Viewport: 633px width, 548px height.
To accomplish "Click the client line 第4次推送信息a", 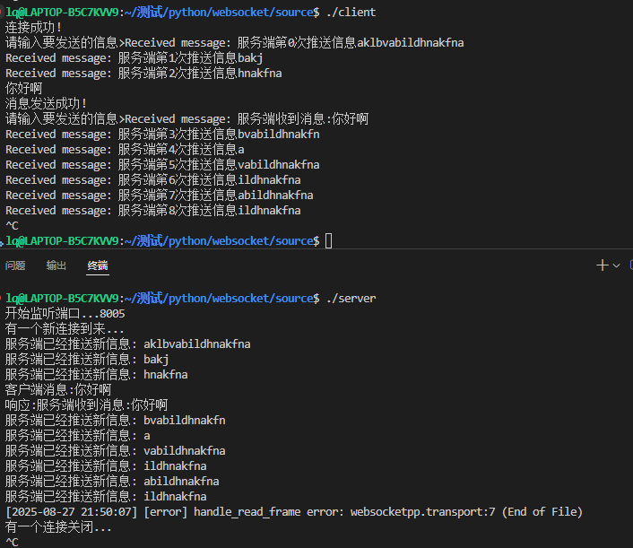I will [125, 150].
